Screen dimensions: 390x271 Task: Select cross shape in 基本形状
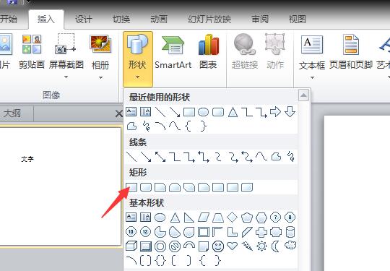[261, 232]
